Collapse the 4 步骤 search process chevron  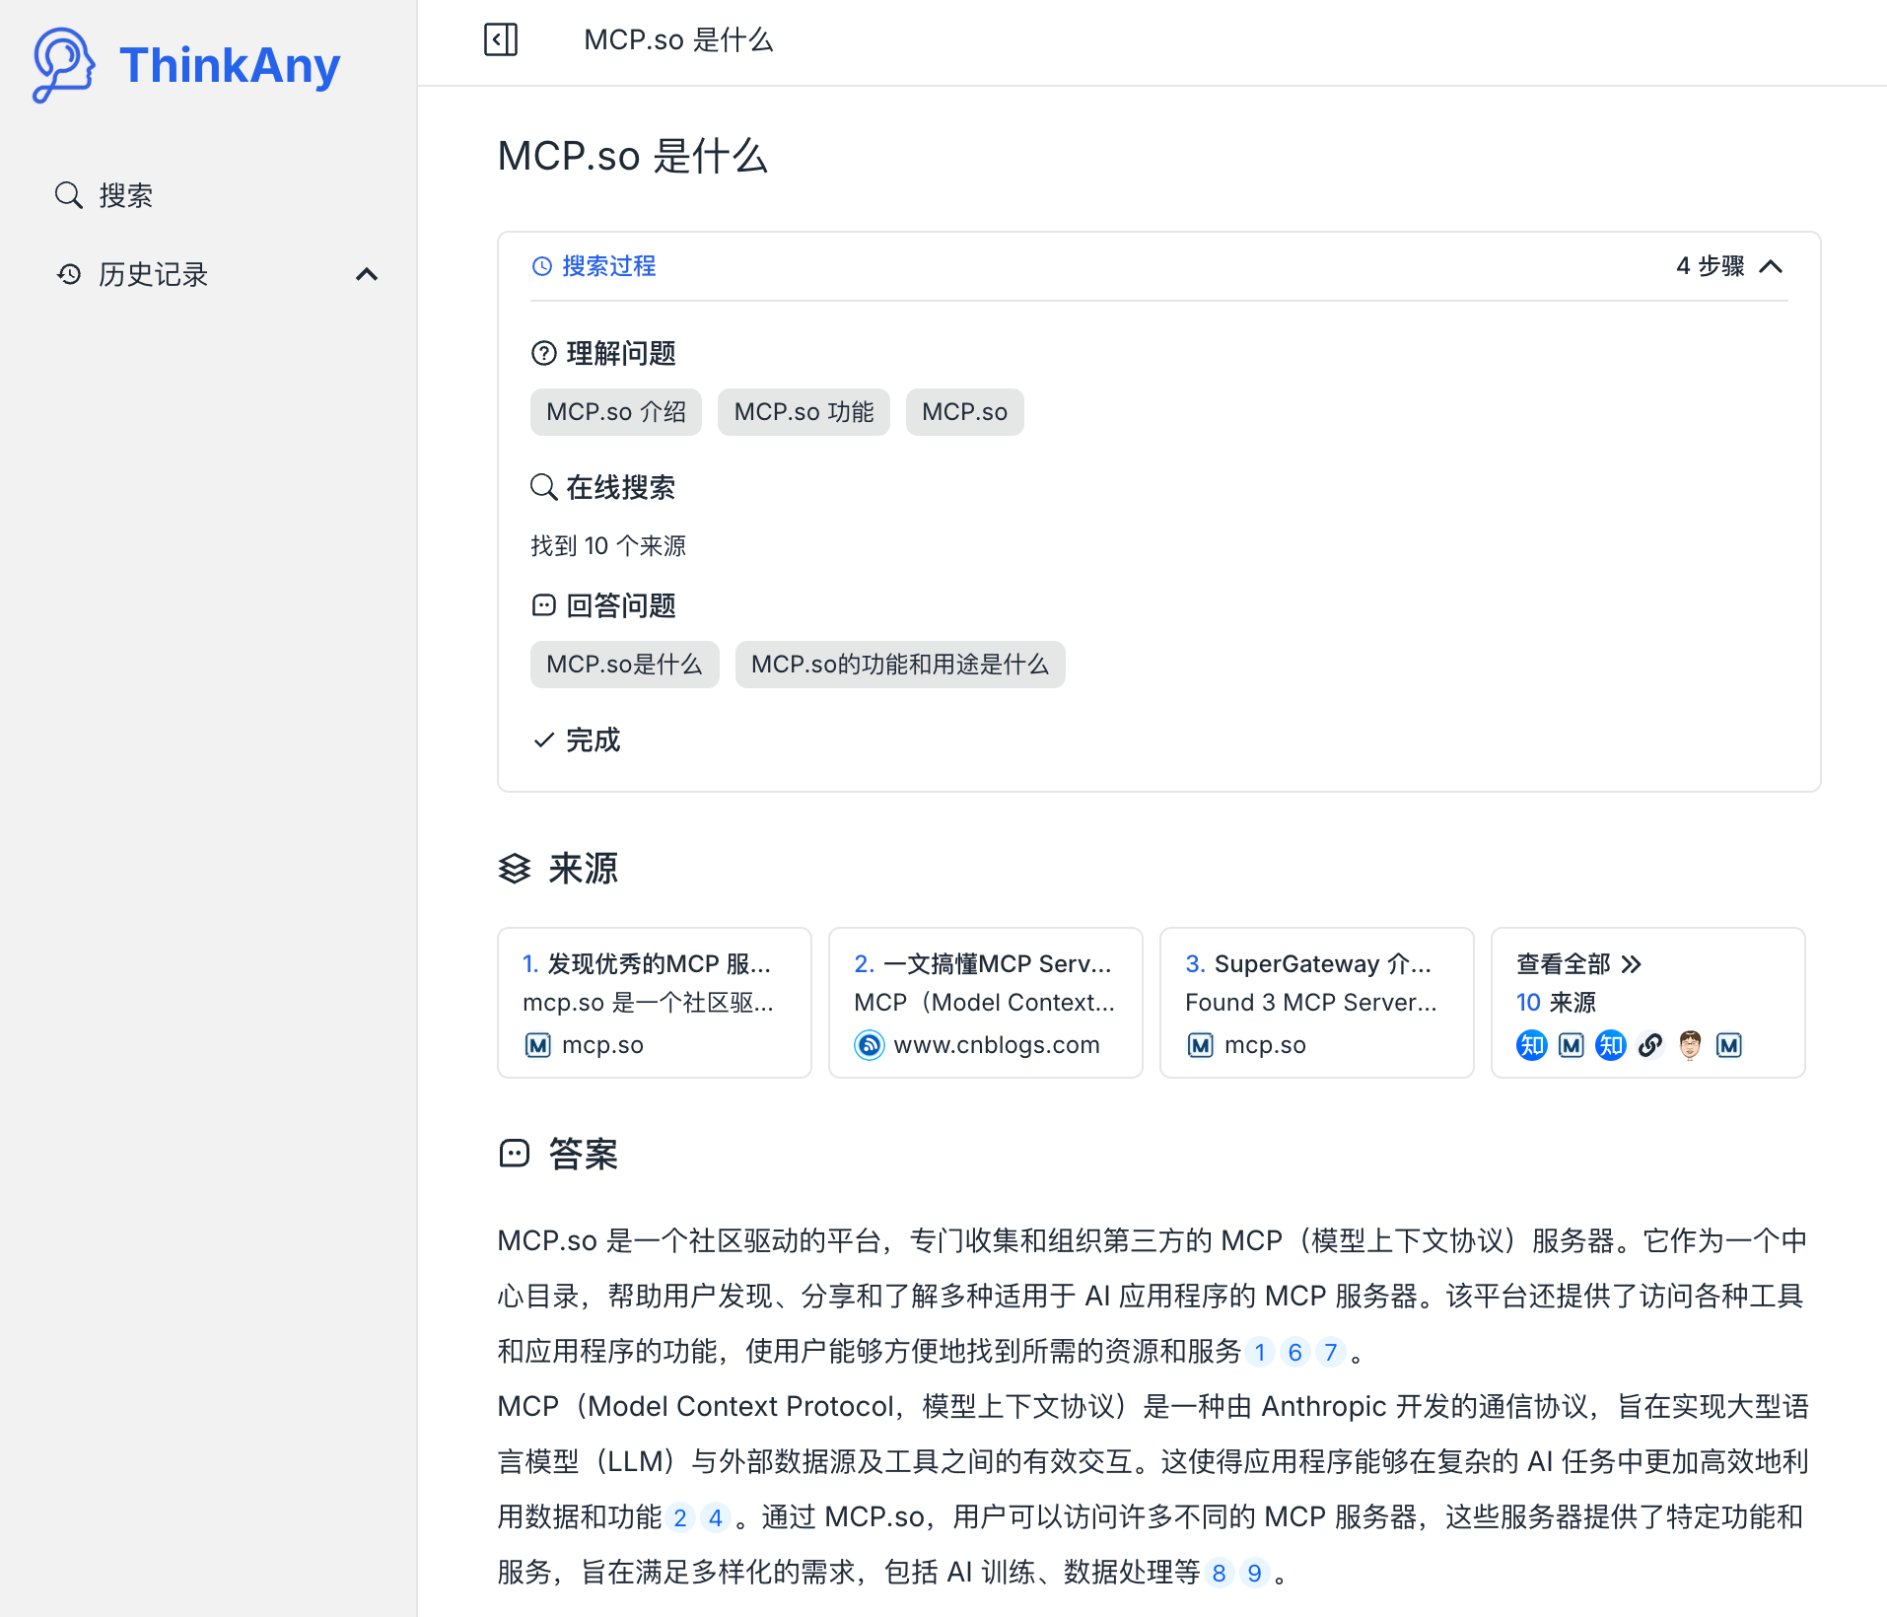click(x=1771, y=266)
